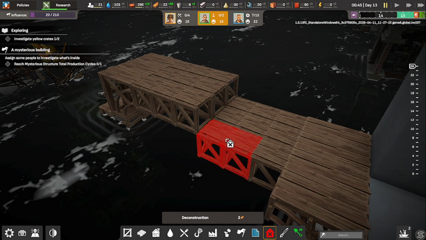Select the potted plant decoration category
This screenshot has height=240, width=426.
(x=227, y=233)
